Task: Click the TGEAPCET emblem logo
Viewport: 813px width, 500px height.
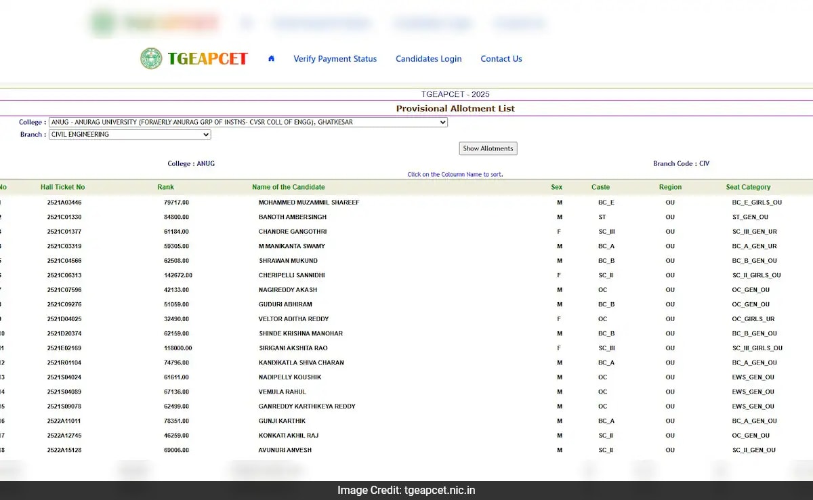Action: click(x=152, y=58)
